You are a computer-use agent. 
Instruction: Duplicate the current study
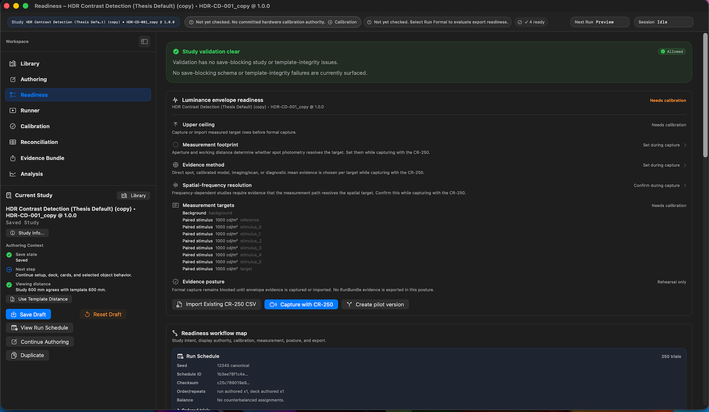27,355
